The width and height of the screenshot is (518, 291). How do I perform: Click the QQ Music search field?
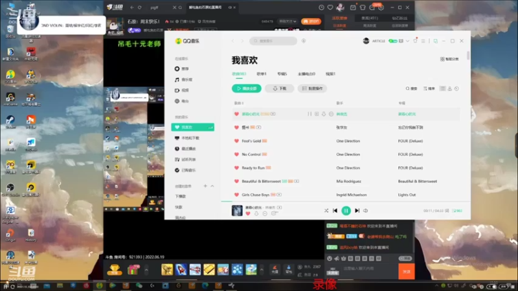[x=273, y=41]
